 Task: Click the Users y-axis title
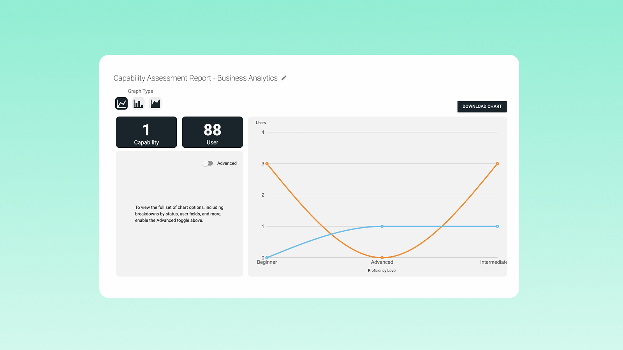pos(260,123)
